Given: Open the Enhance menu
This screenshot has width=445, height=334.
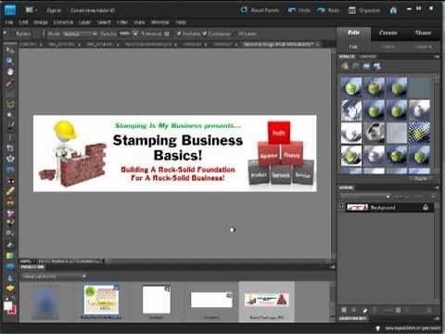Looking at the screenshot, I should click(x=63, y=22).
